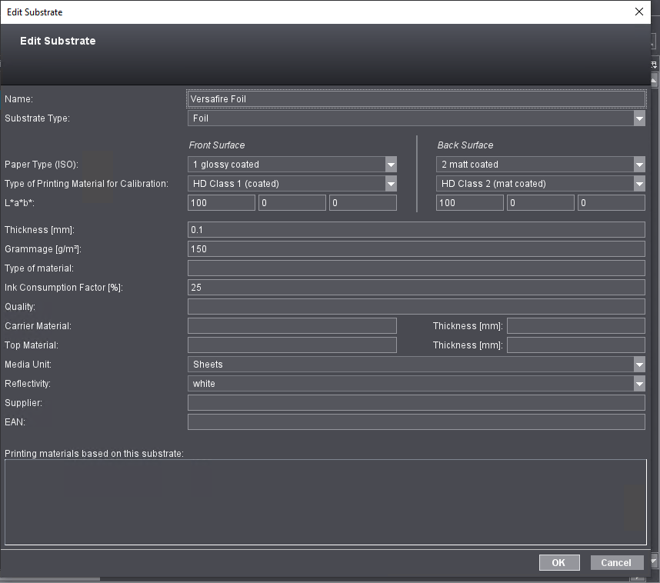
Task: Click the Supplier input field
Action: point(415,403)
